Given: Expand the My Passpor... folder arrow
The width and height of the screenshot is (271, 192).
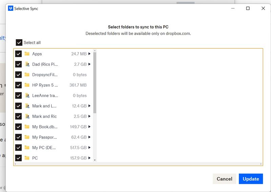Looking at the screenshot, I should pos(89,137).
